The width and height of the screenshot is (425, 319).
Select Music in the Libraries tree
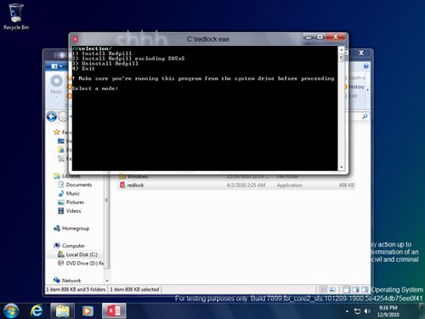point(73,193)
